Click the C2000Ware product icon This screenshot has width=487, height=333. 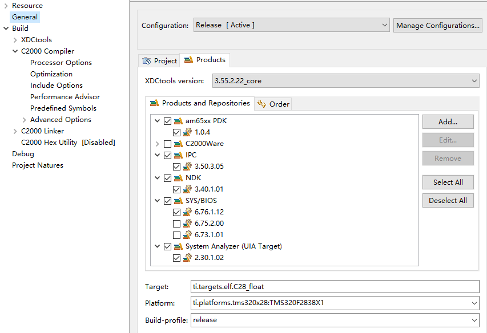coord(178,144)
